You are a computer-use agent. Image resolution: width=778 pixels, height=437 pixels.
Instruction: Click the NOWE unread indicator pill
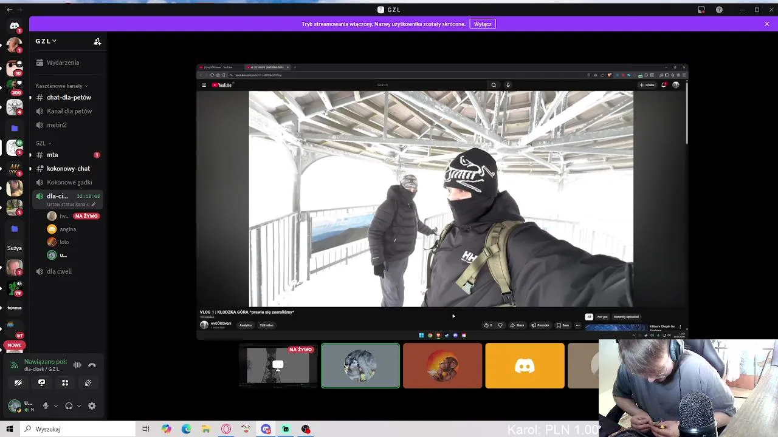[x=14, y=345]
